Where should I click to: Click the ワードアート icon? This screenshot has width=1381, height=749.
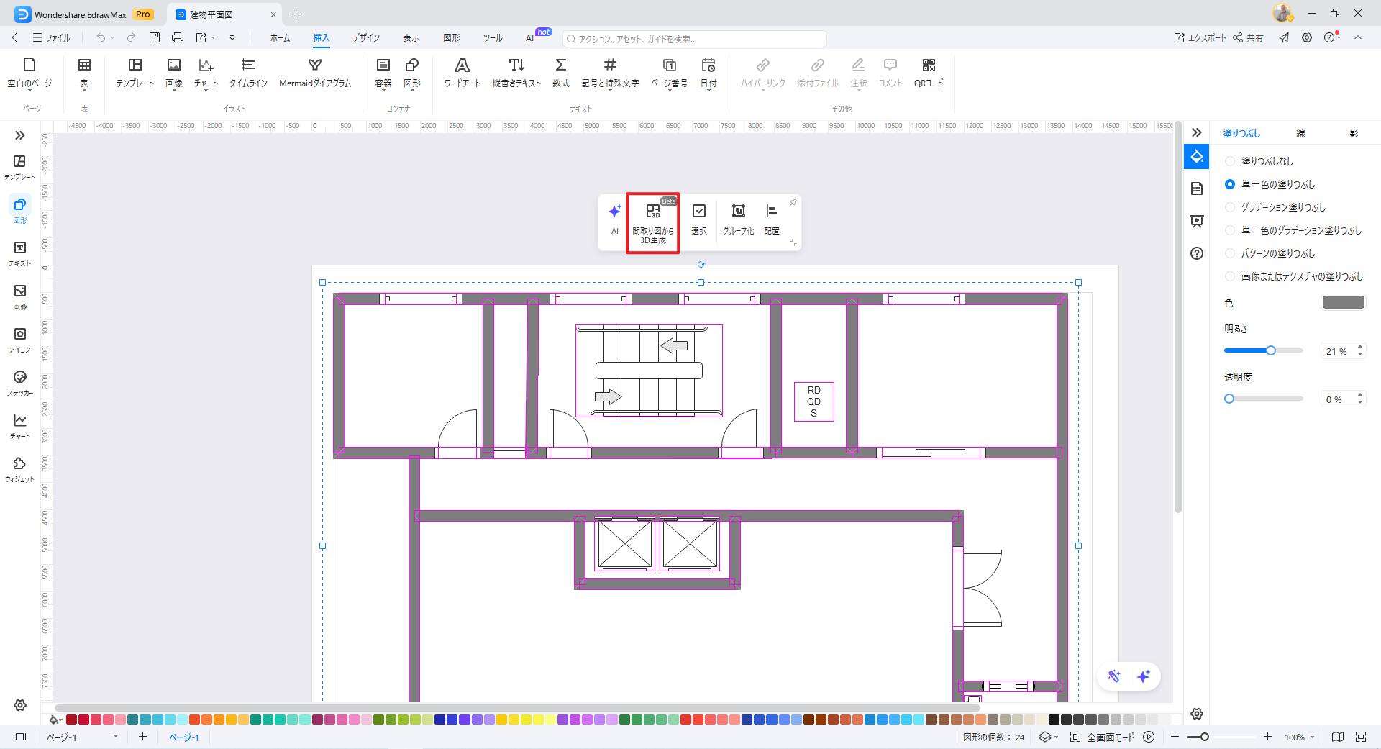click(462, 73)
